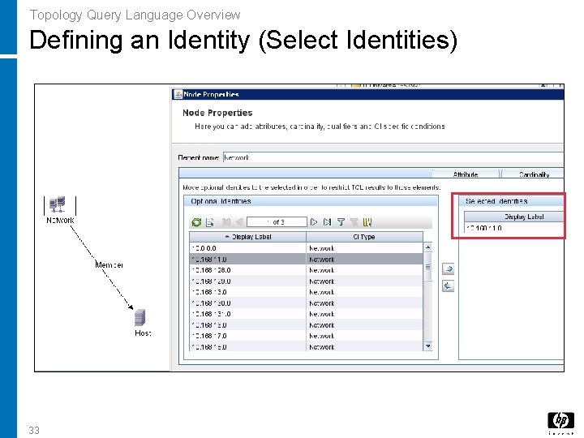
Task: Select the Host node icon in the diagram
Action: [x=140, y=318]
